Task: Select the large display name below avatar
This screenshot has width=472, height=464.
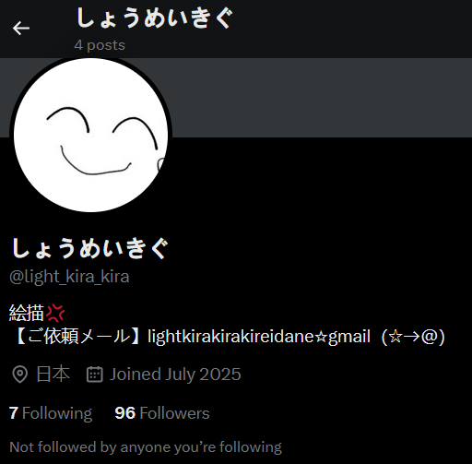Action: 90,248
